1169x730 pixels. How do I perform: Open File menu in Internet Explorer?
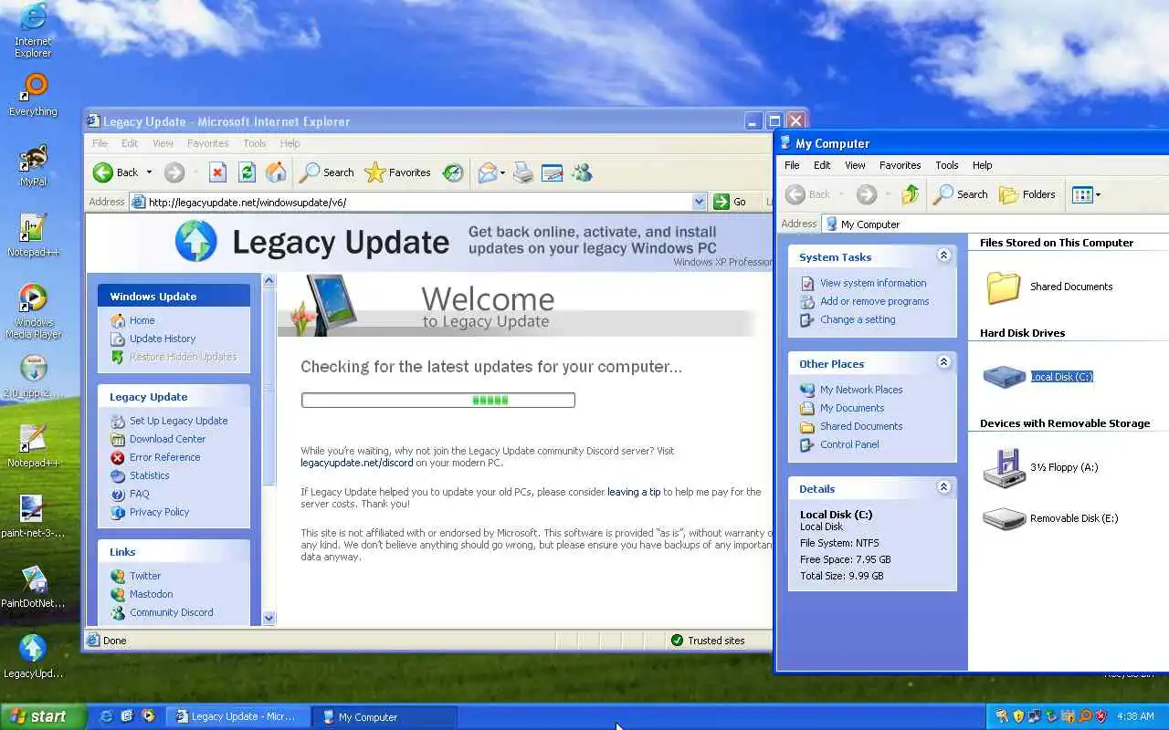point(100,143)
